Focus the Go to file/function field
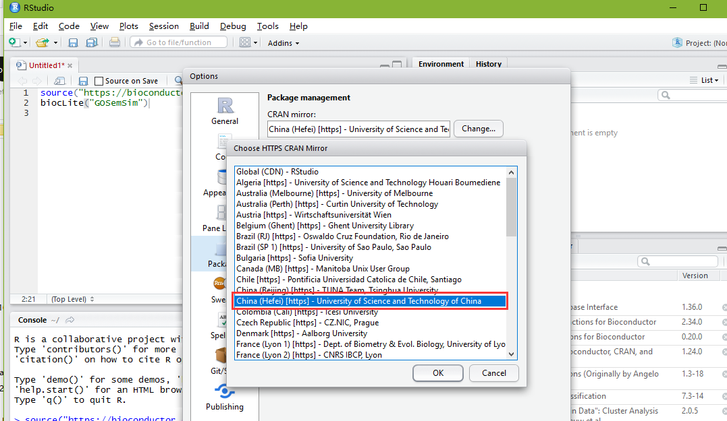 click(x=178, y=42)
